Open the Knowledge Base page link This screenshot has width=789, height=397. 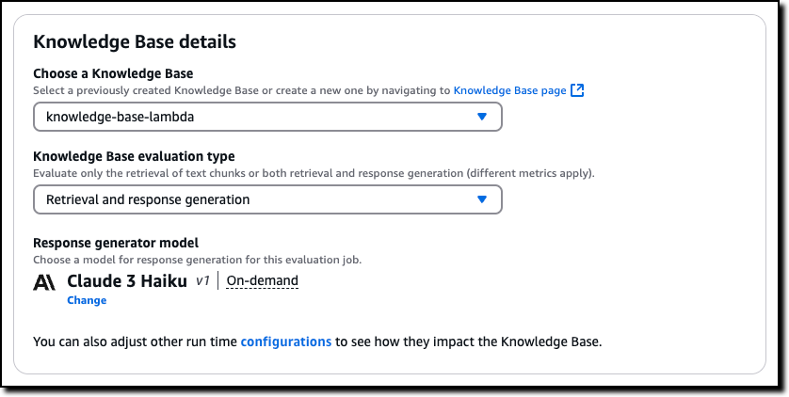click(x=509, y=90)
